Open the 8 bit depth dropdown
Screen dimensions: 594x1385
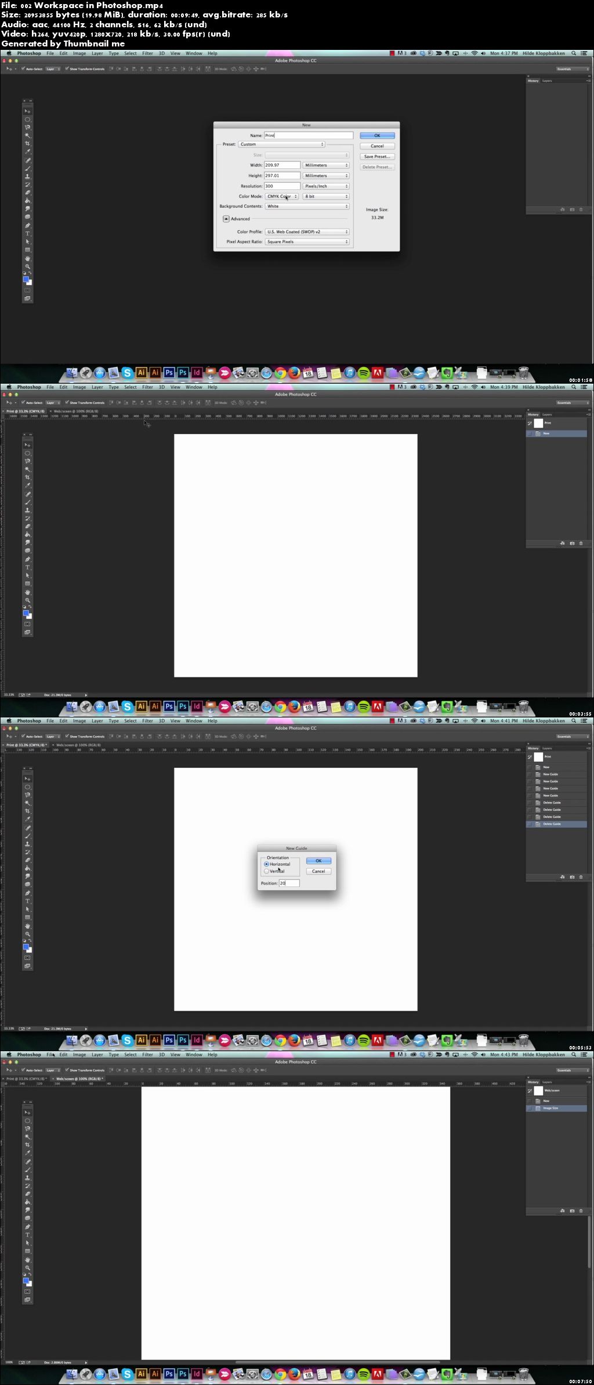[326, 197]
